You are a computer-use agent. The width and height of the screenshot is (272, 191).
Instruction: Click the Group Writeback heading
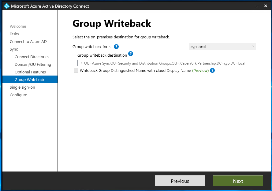pyautogui.click(x=112, y=23)
